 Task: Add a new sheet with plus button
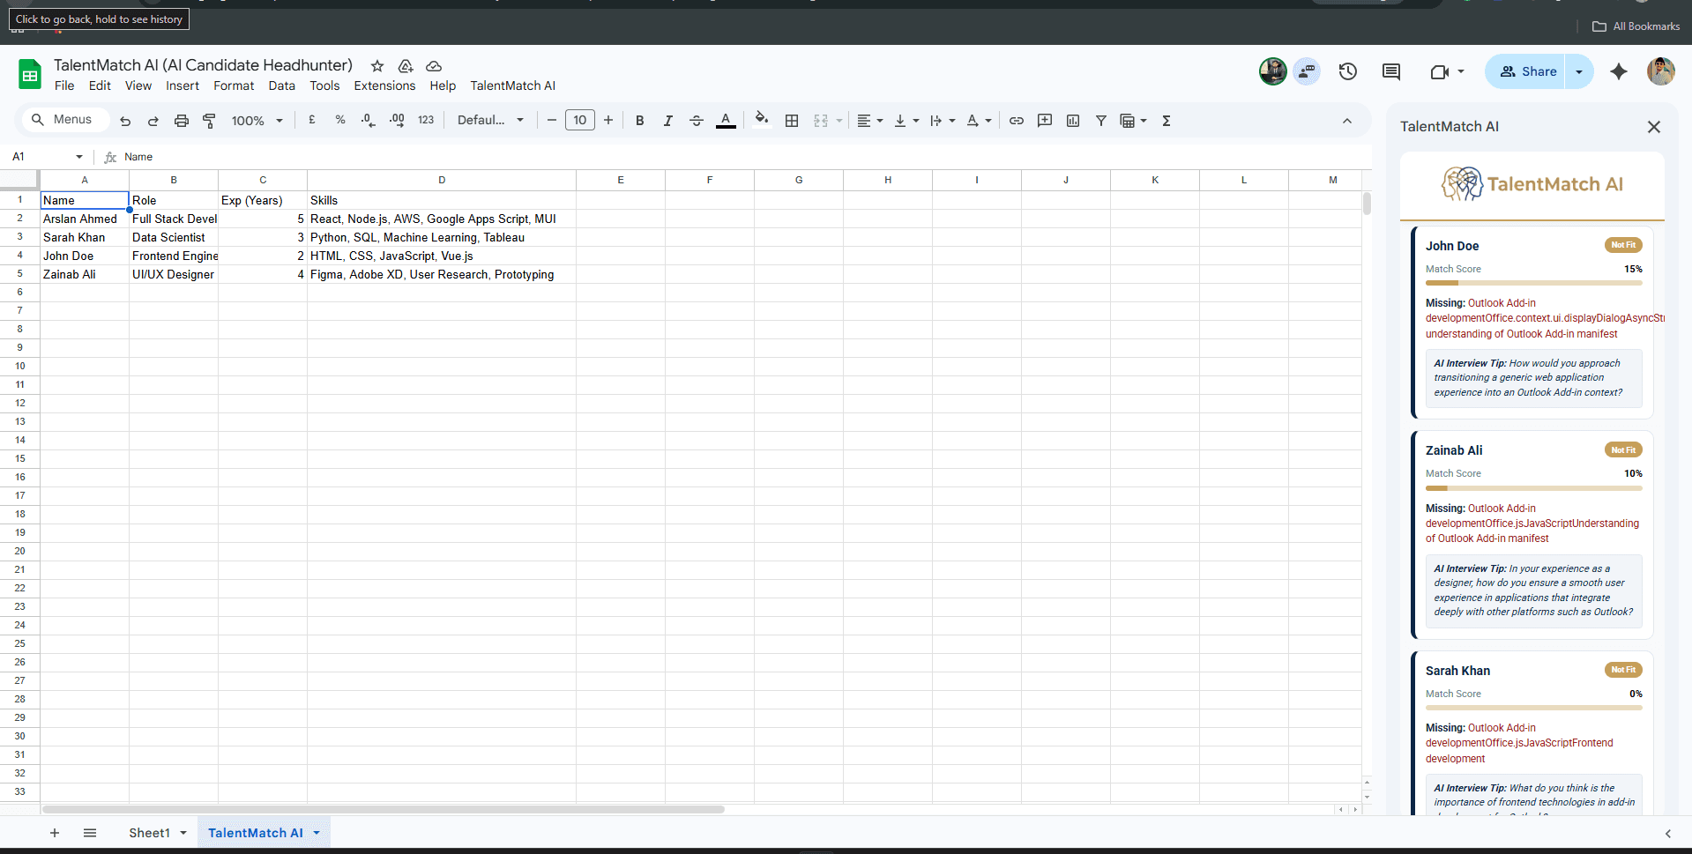55,833
